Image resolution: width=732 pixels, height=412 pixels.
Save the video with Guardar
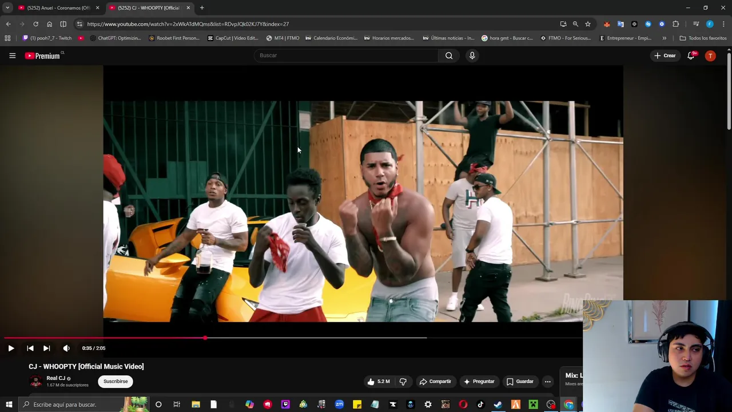point(520,382)
